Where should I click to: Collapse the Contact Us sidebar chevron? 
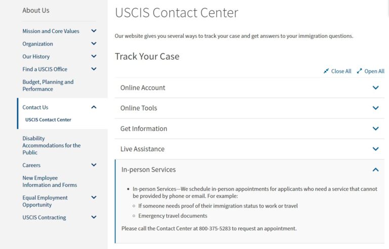tap(94, 107)
